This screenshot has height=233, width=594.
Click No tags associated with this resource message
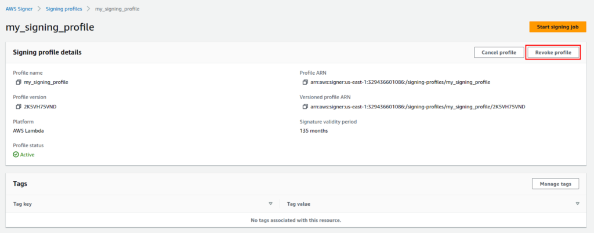pos(296,220)
